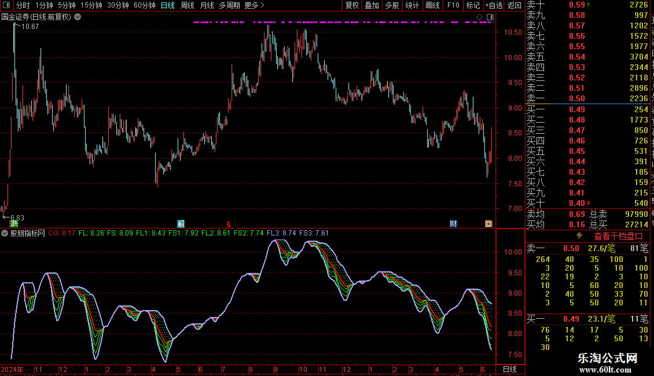Image resolution: width=654 pixels, height=376 pixels.
Task: Click the red S event marker
Action: click(x=229, y=224)
